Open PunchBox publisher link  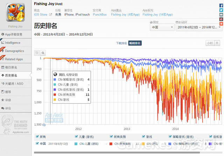(100, 15)
